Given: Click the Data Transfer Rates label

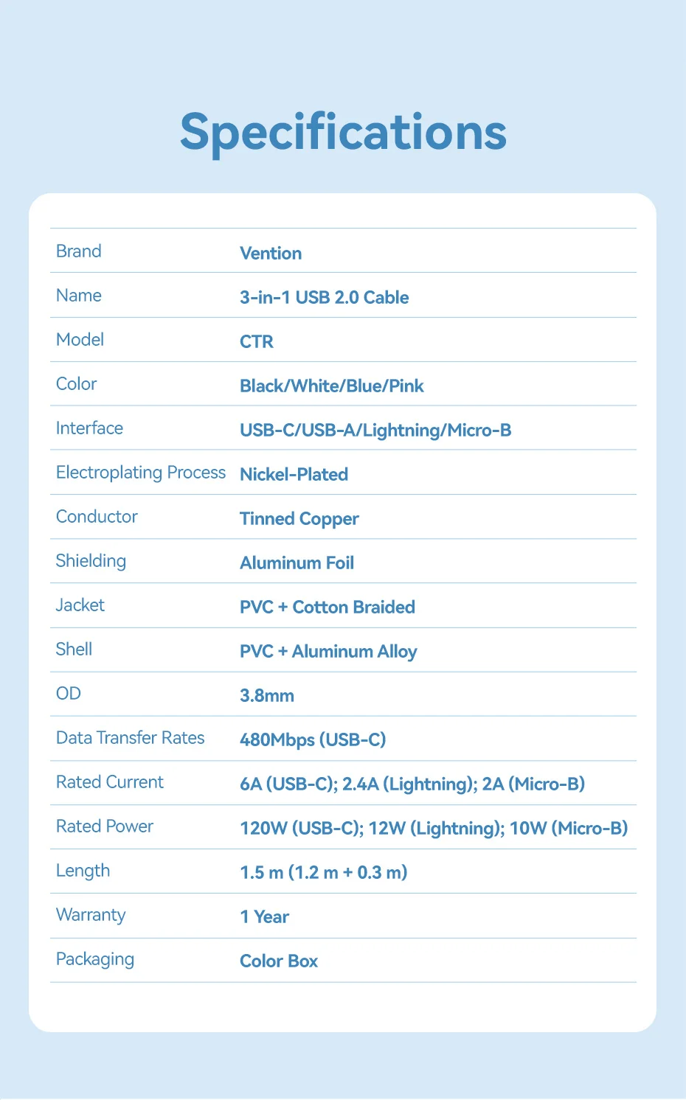Looking at the screenshot, I should coord(131,738).
